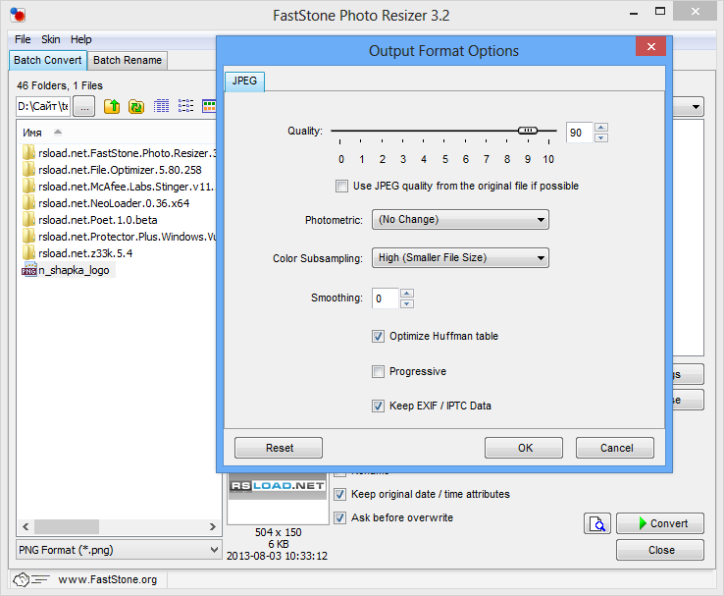Select the n_shapka_logo PNG file icon
Image resolution: width=724 pixels, height=596 pixels.
click(x=28, y=270)
